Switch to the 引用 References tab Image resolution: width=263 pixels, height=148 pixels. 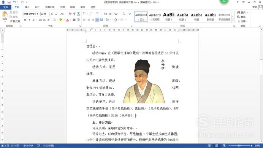62,7
